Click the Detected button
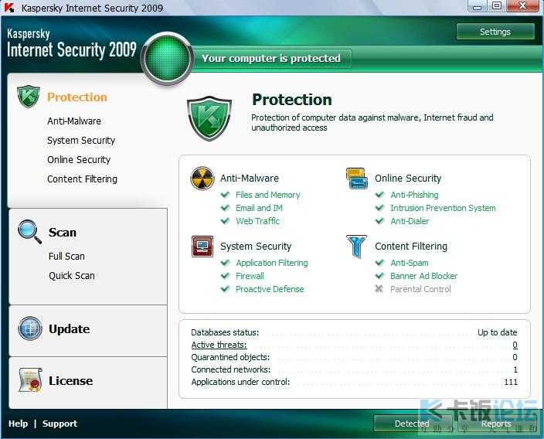This screenshot has width=544, height=439. (x=412, y=424)
